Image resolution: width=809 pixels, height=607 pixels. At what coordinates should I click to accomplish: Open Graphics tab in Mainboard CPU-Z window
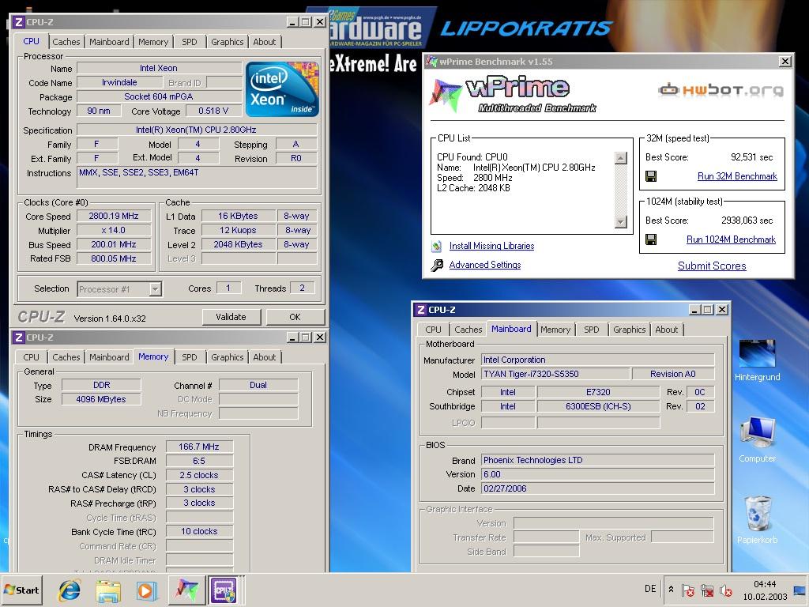[630, 330]
